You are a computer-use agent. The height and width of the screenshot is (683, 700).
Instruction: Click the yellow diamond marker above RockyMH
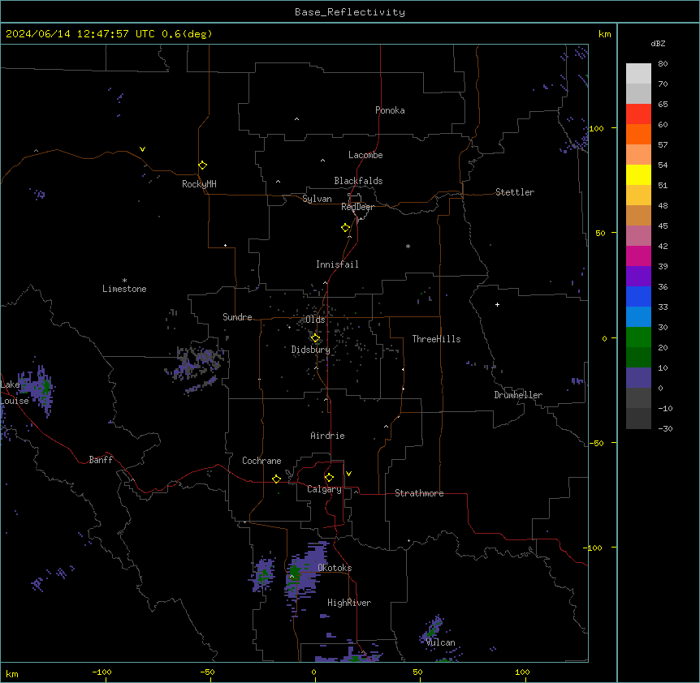click(x=202, y=165)
